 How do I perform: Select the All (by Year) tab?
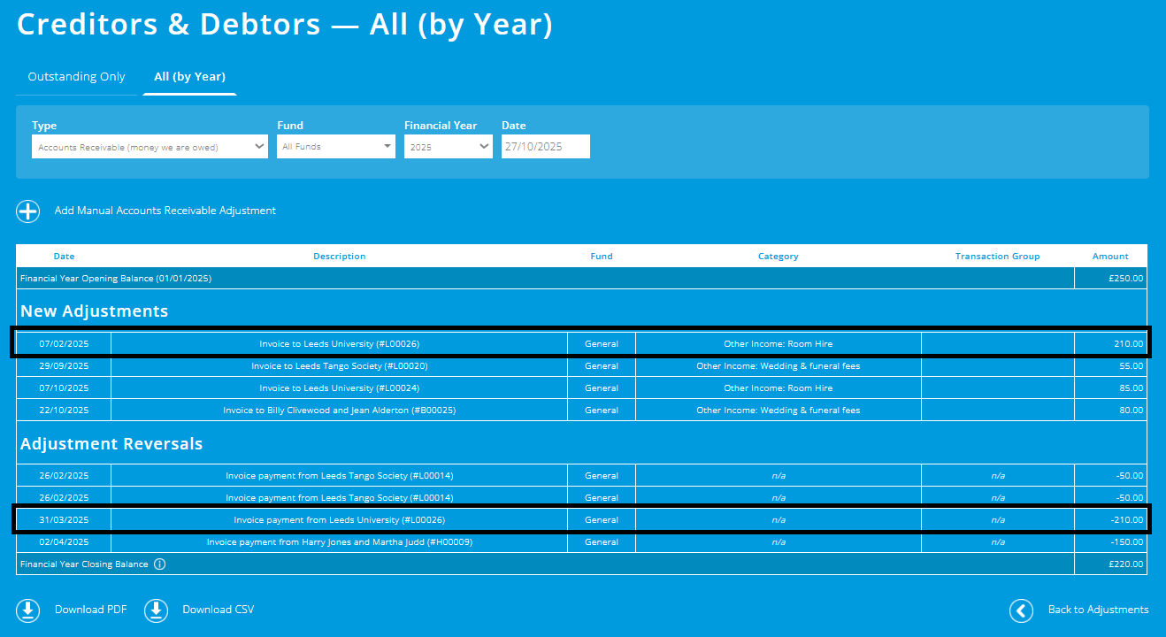[189, 76]
